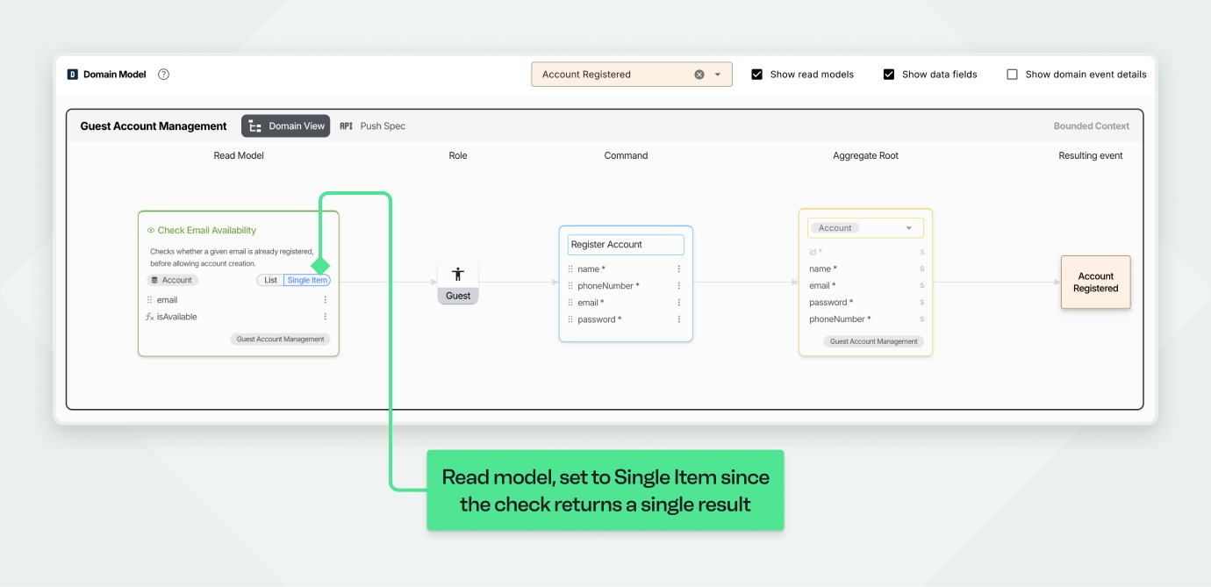This screenshot has width=1211, height=587.
Task: Click the Domain Model logo icon
Action: point(73,75)
